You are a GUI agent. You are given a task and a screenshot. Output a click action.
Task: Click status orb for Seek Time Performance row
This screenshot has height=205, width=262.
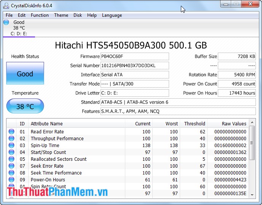tap(11, 173)
